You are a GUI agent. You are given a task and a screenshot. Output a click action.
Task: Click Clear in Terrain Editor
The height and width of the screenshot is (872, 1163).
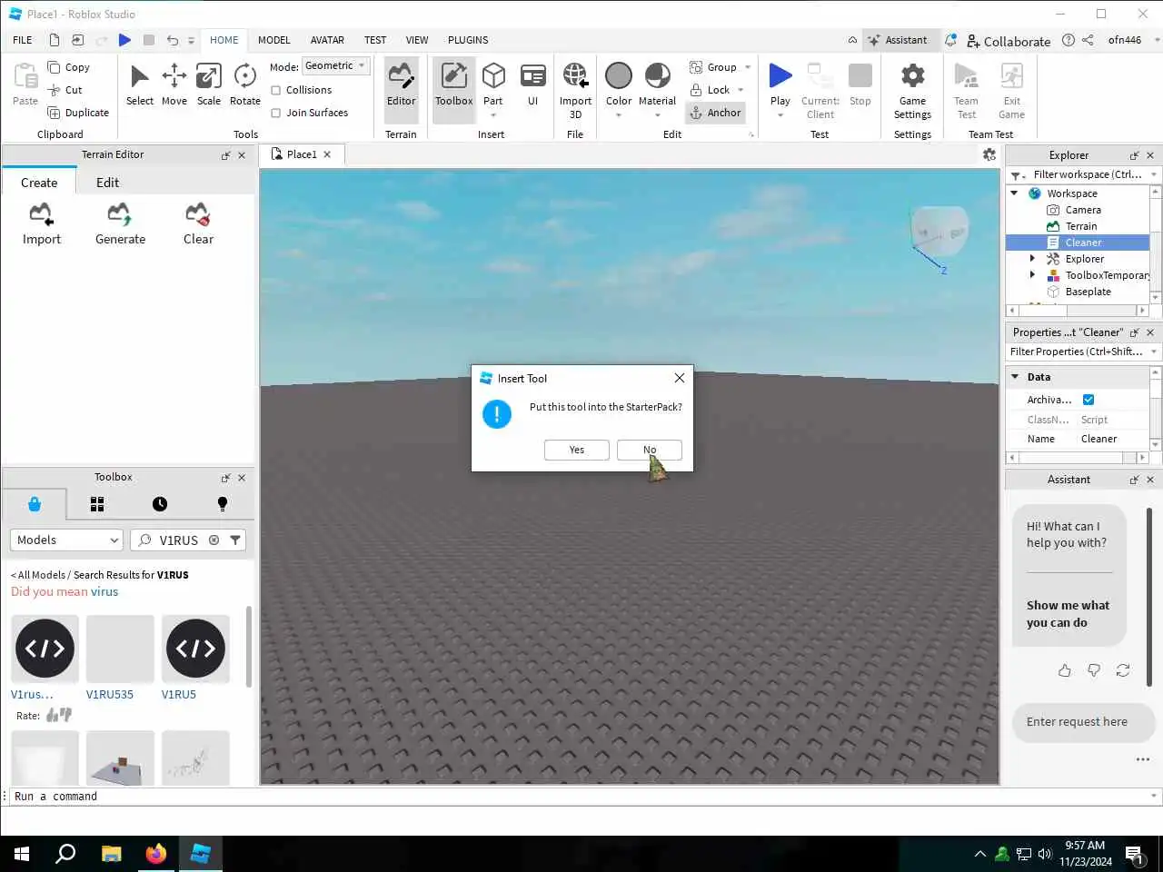click(x=198, y=224)
